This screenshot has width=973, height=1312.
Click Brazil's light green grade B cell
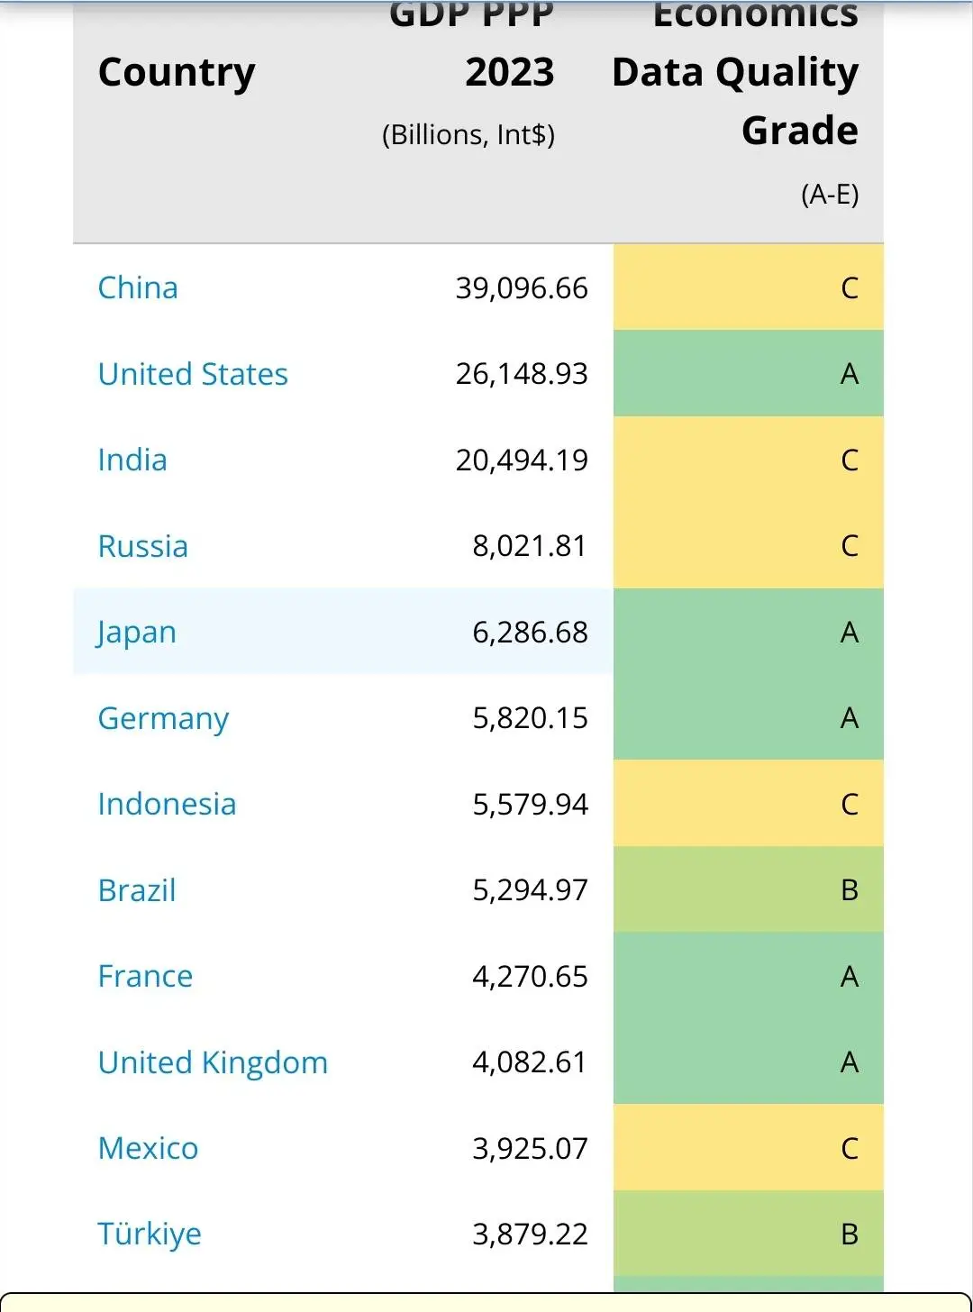coord(748,890)
